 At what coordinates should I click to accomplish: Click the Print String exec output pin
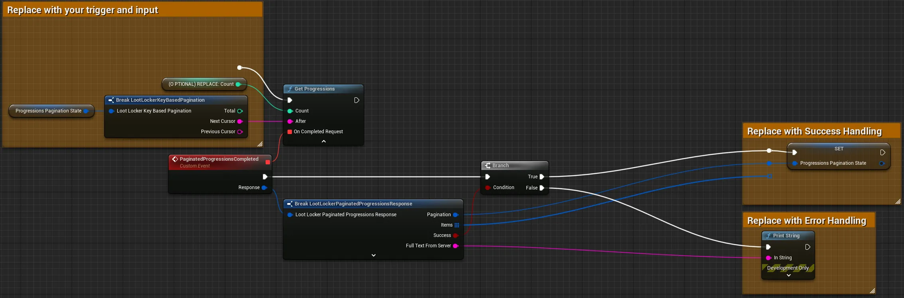[807, 247]
